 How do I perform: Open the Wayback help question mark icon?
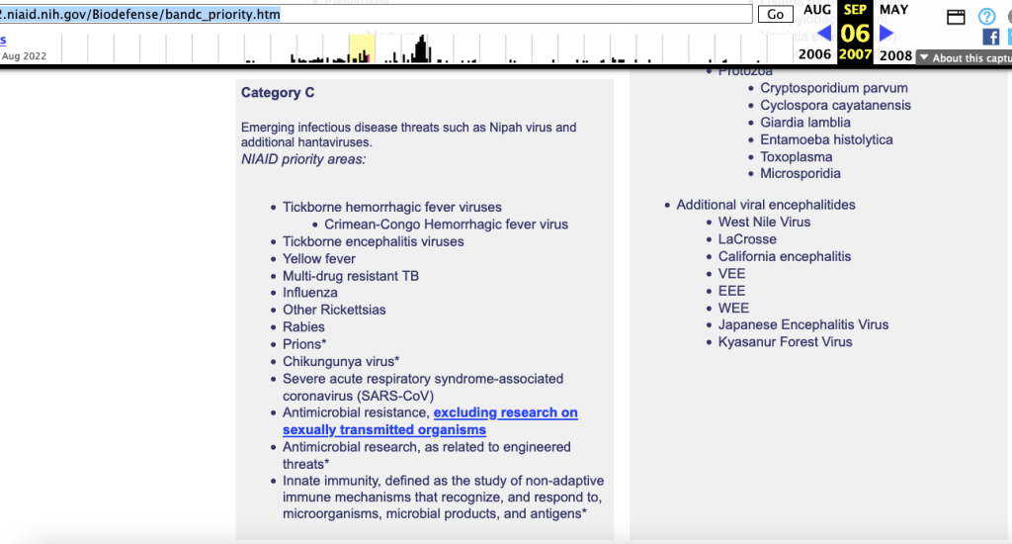coord(986,16)
